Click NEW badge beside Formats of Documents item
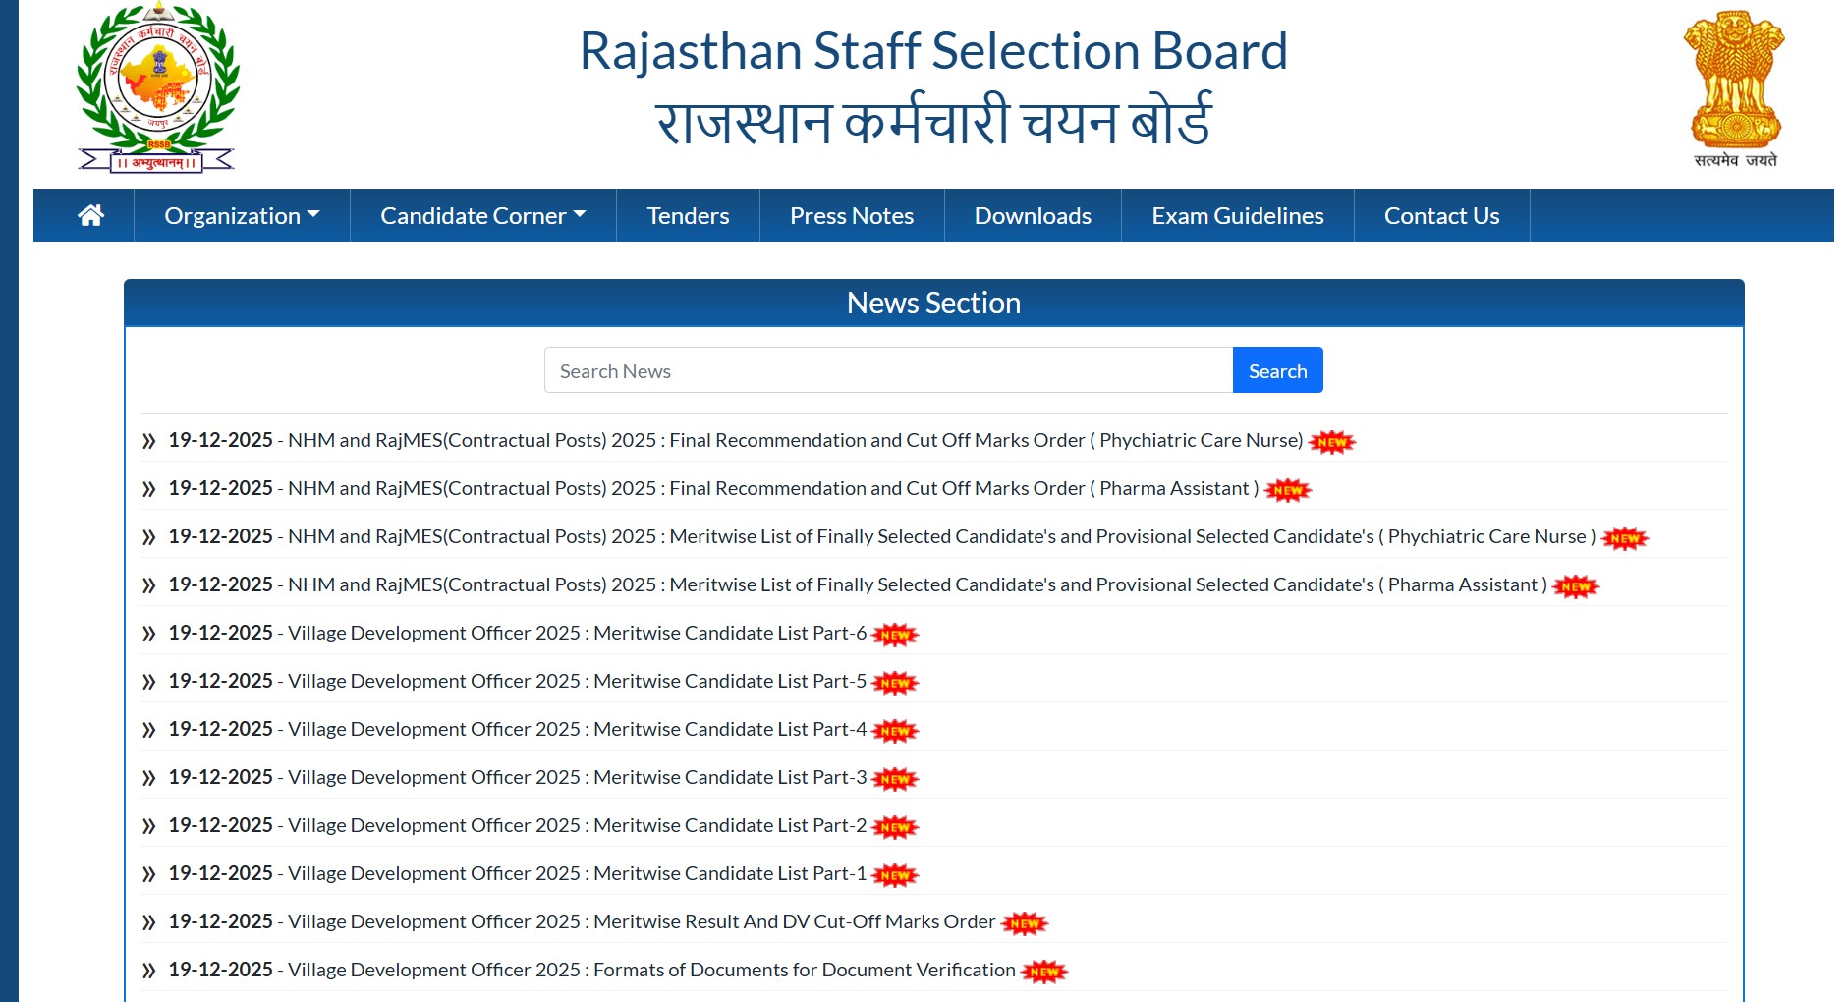Viewport: 1848px width, 1002px height. 1043,972
